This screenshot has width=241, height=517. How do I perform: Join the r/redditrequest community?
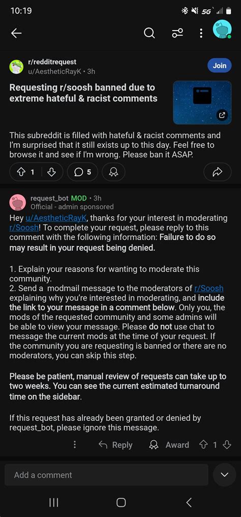coord(220,65)
